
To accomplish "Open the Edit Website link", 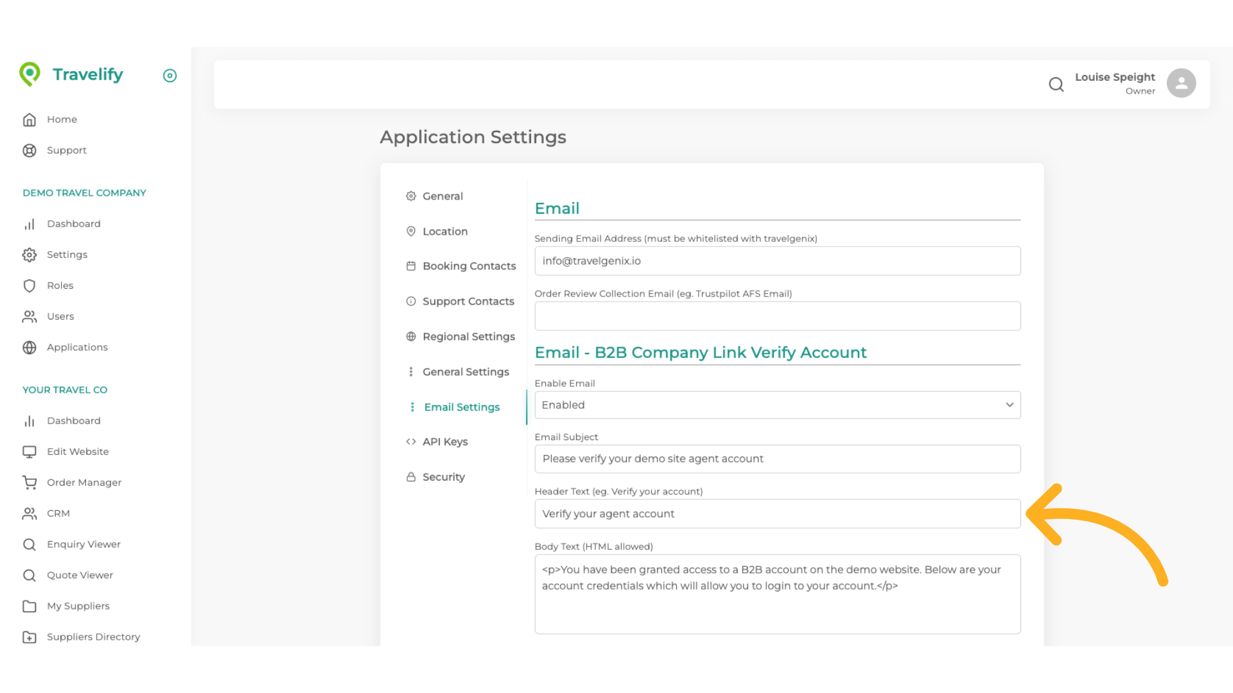I will pos(78,452).
